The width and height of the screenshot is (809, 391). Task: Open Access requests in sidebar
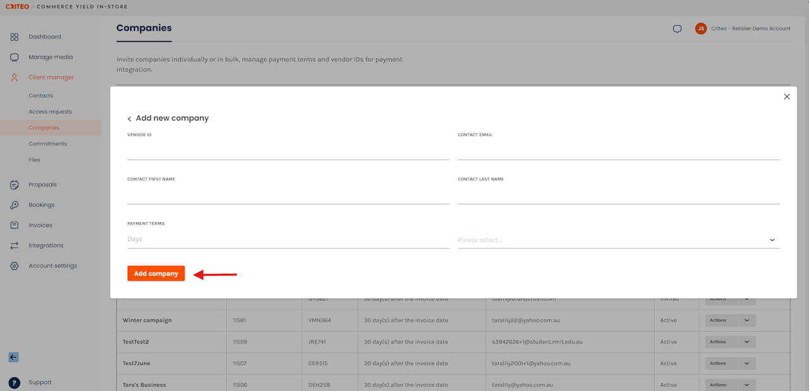click(x=50, y=112)
